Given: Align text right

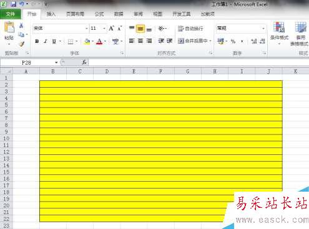Looking at the screenshot, I should pyautogui.click(x=149, y=40).
